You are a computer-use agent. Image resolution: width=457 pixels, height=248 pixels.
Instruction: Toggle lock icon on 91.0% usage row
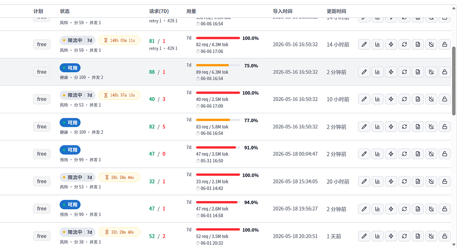(445, 153)
